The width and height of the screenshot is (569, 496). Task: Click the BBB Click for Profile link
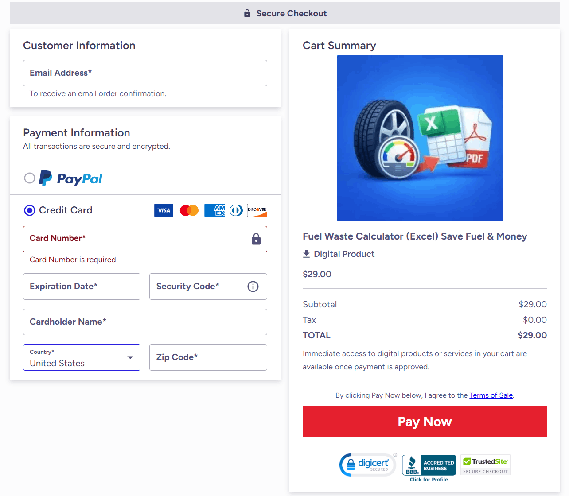pyautogui.click(x=429, y=479)
